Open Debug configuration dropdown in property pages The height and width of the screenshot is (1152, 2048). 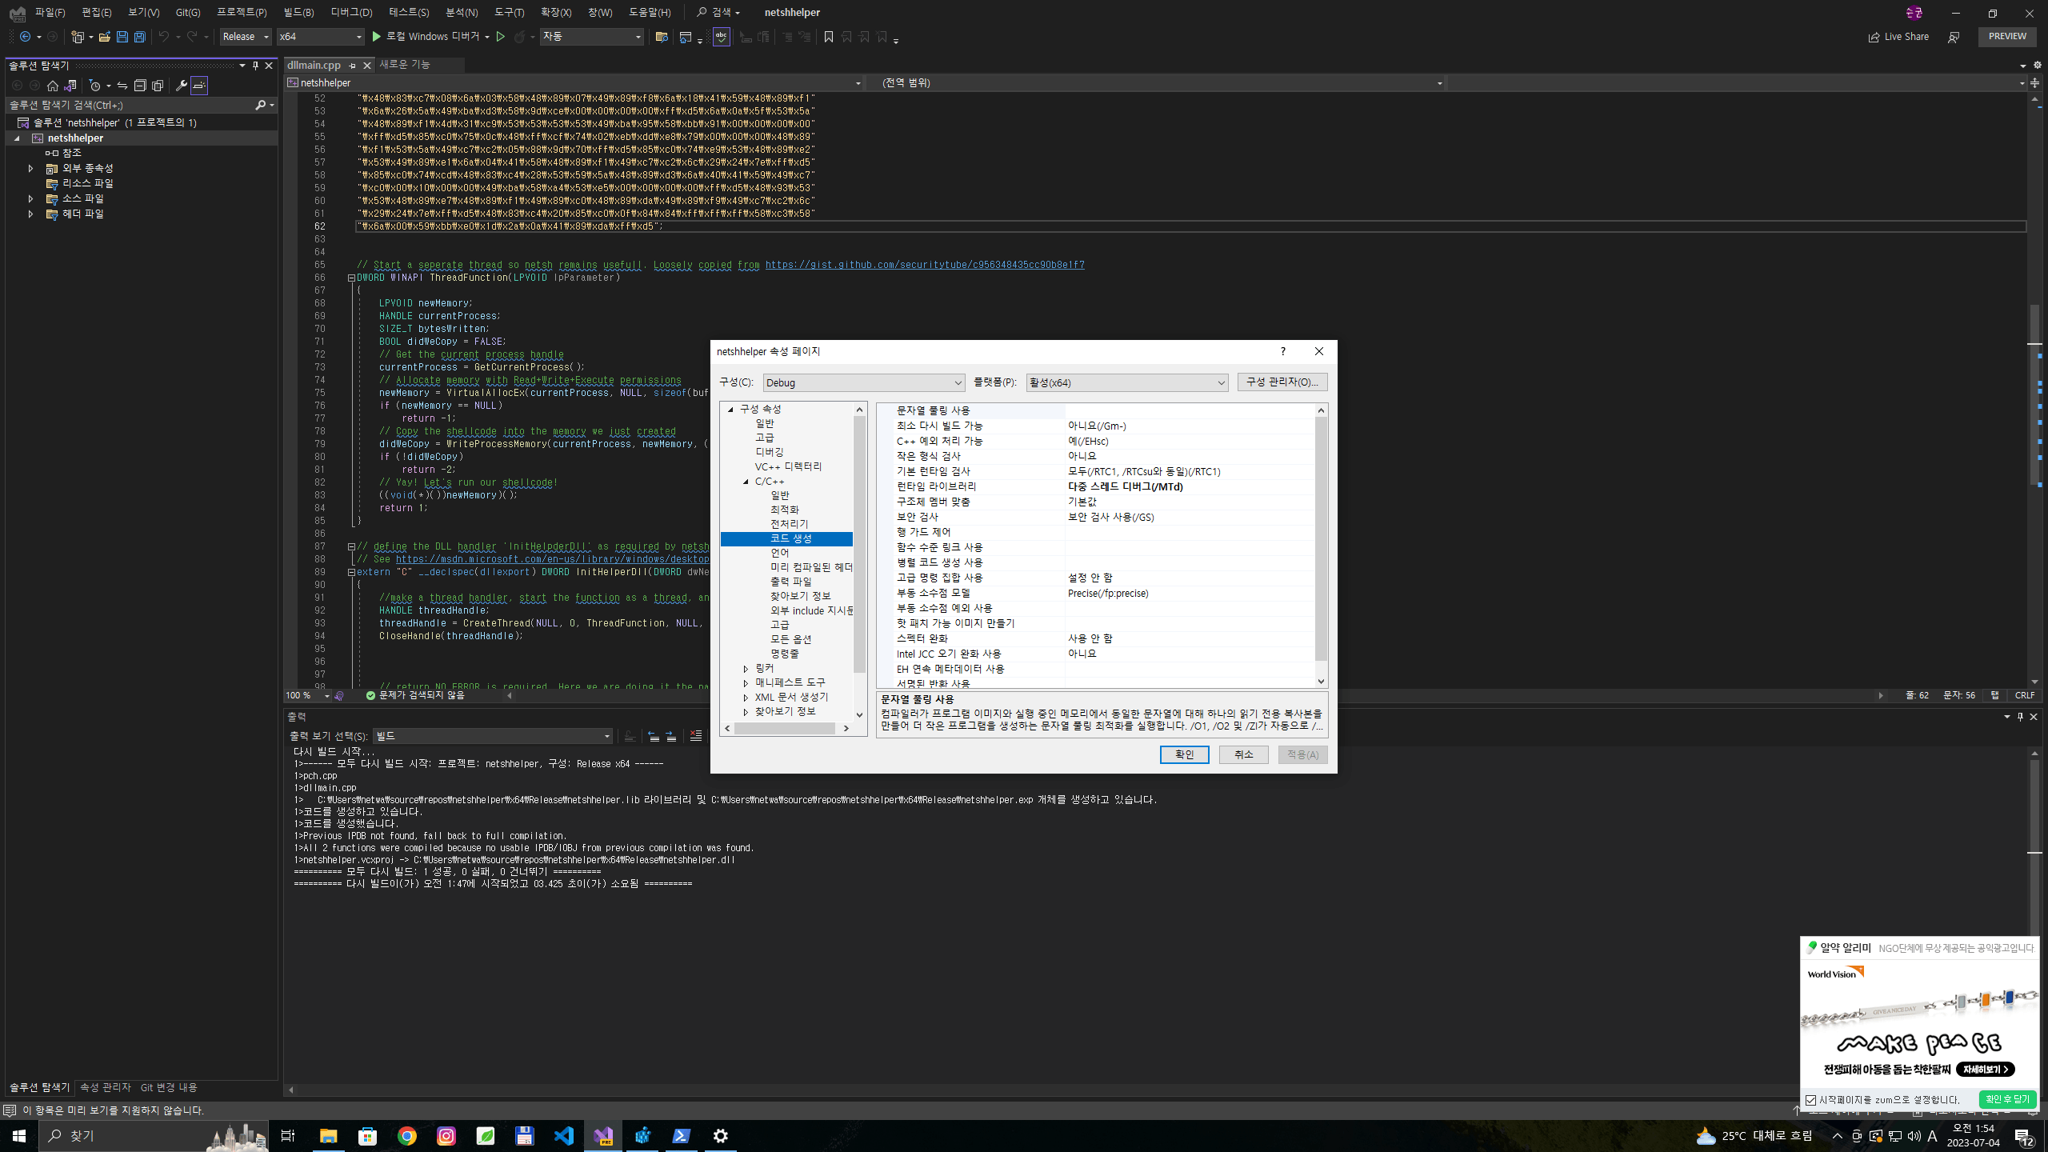864,382
